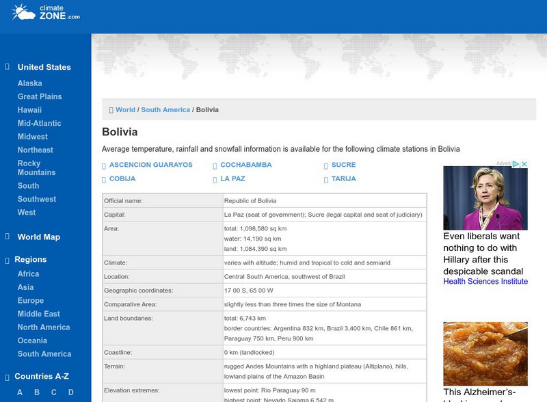
Task: Click the 'total: 1,098,580 sq km' value
Action: click(255, 228)
